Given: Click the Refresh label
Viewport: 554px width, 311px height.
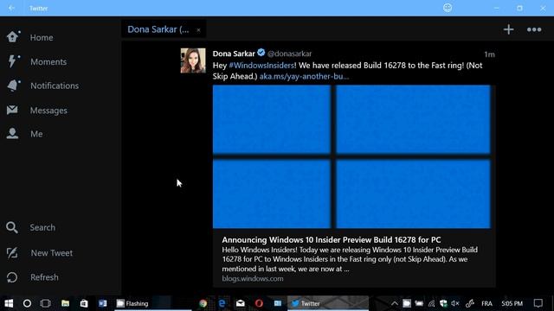Looking at the screenshot, I should pos(44,277).
